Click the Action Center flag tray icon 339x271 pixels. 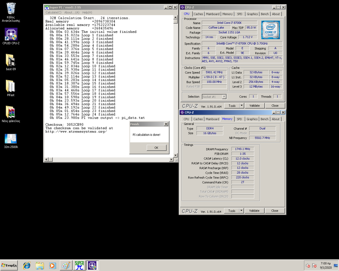[x=315, y=266]
